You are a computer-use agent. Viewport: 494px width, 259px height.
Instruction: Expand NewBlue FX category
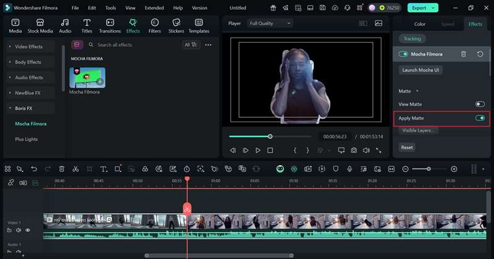pyautogui.click(x=29, y=93)
